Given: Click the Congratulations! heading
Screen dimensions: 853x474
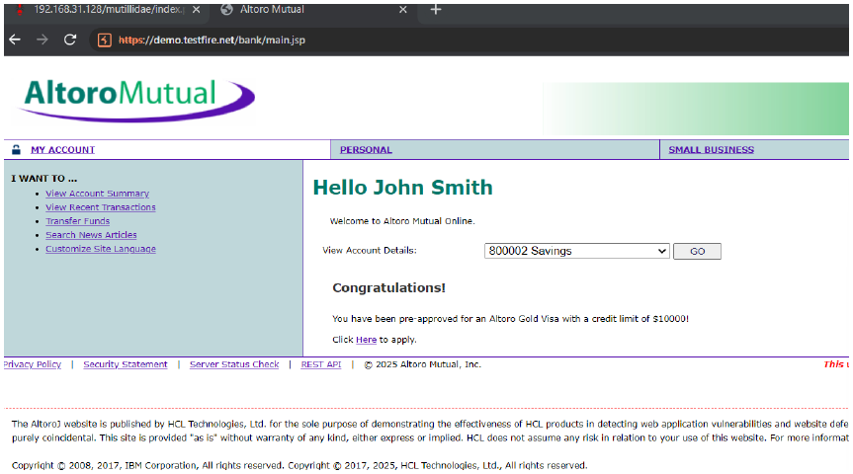Looking at the screenshot, I should pyautogui.click(x=389, y=288).
